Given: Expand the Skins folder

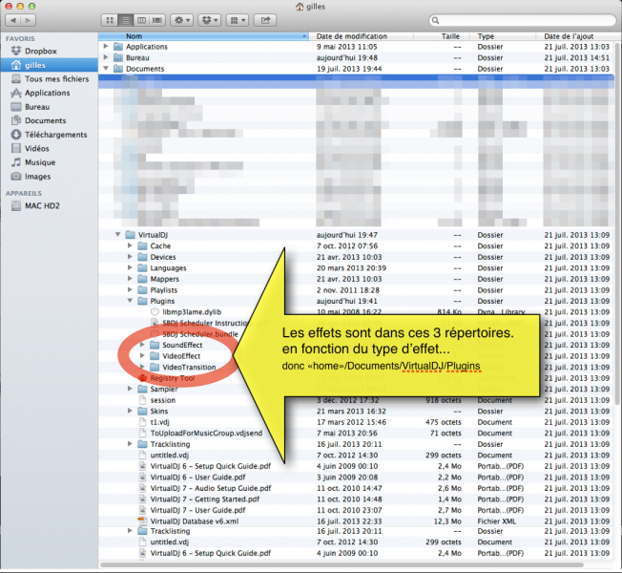Looking at the screenshot, I should [x=130, y=412].
